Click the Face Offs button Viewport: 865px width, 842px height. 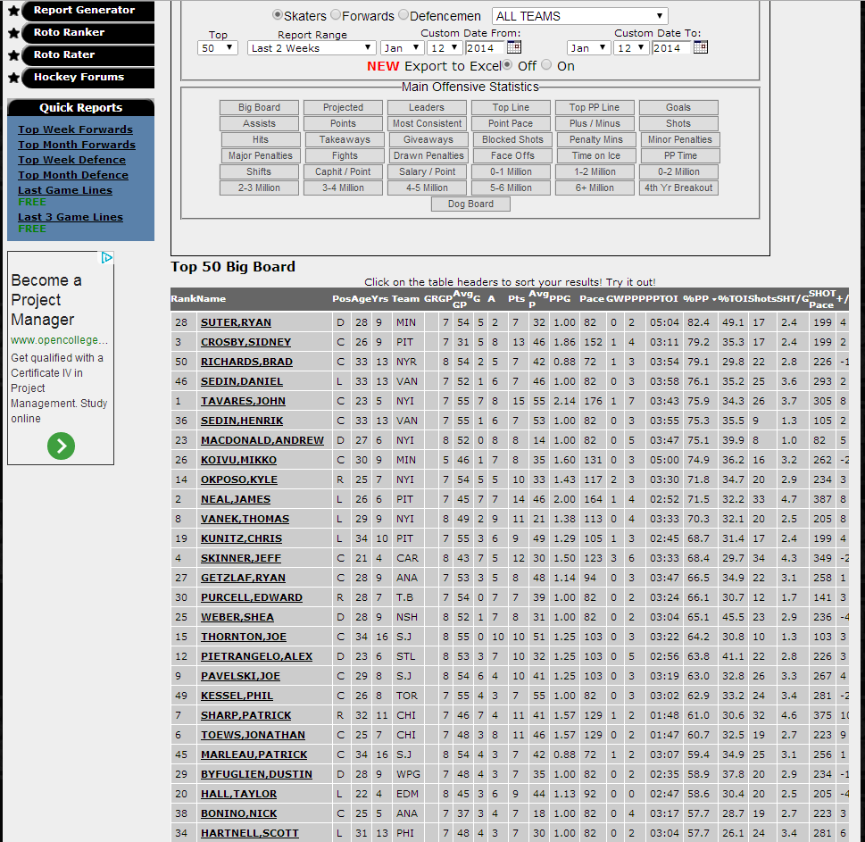pos(512,155)
